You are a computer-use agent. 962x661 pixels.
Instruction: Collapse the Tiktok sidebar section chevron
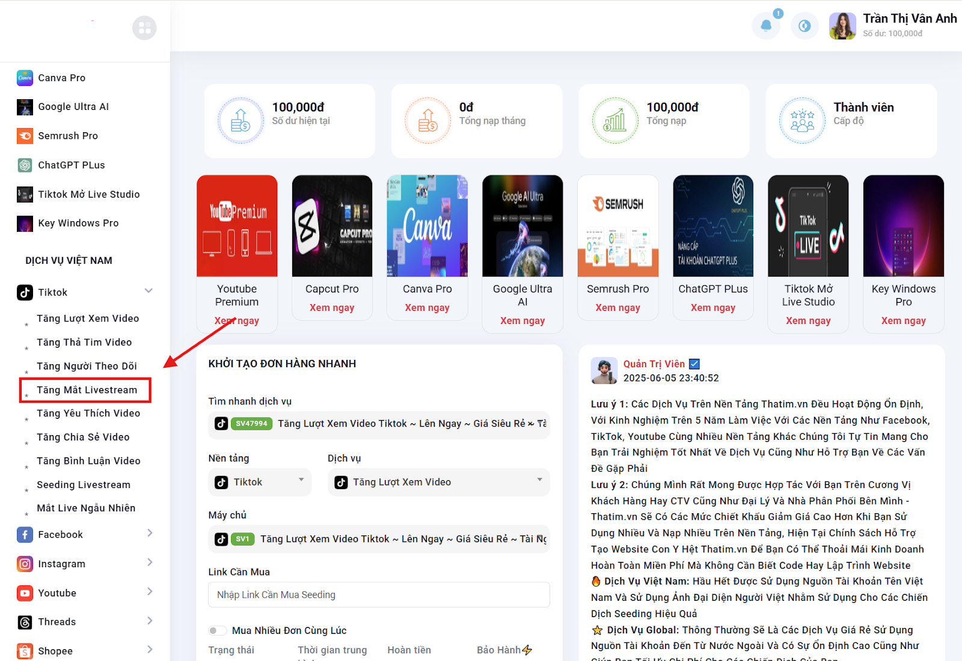click(x=149, y=291)
